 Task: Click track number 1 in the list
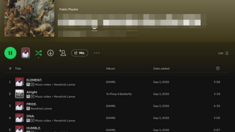(x=10, y=82)
